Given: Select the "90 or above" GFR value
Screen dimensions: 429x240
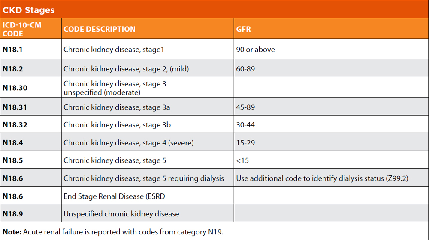Looking at the screenshot, I should coord(255,50).
